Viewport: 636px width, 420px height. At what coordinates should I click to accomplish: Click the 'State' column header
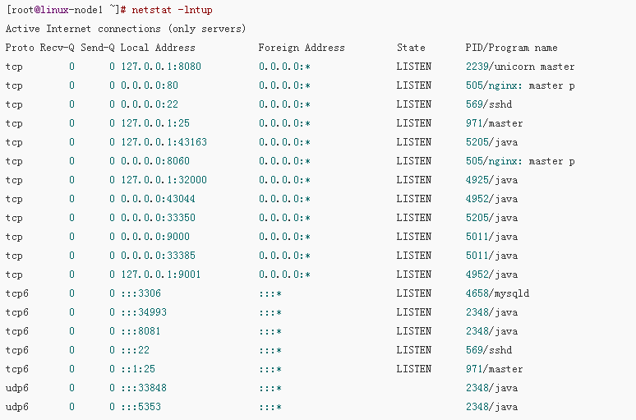tap(411, 48)
